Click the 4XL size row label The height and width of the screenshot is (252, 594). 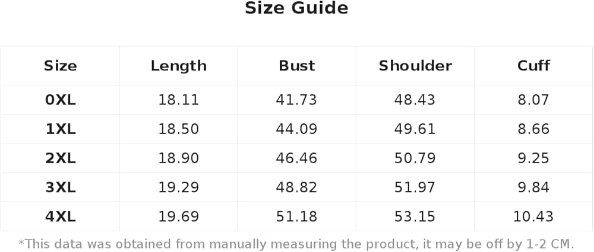click(x=60, y=217)
